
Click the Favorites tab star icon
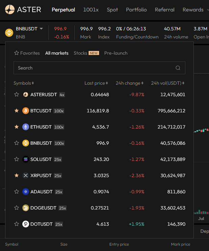point(17,53)
